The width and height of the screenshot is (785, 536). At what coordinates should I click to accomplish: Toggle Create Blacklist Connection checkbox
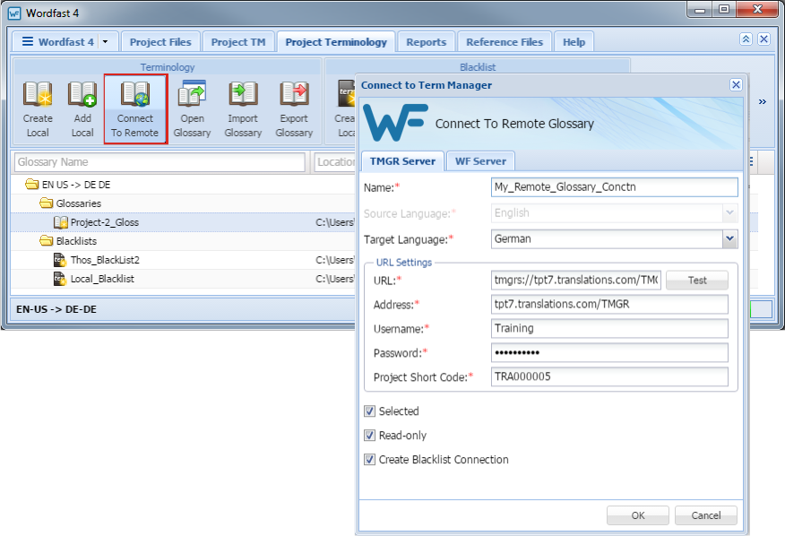coord(369,459)
